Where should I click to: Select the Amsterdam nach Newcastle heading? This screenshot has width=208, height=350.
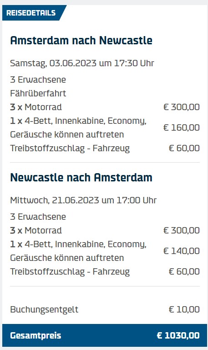pos(81,41)
